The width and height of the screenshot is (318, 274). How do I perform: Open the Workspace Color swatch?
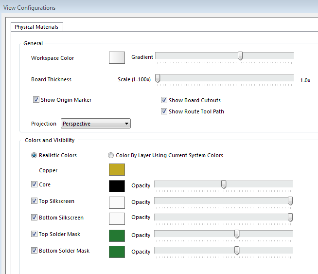(x=117, y=58)
